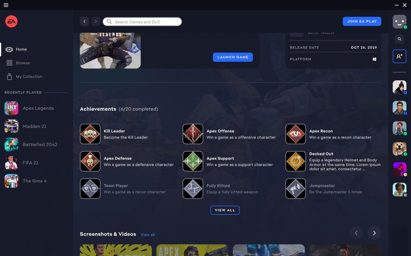411x256 pixels.
Task: Click the Apex Support achievement icon
Action: click(193, 161)
